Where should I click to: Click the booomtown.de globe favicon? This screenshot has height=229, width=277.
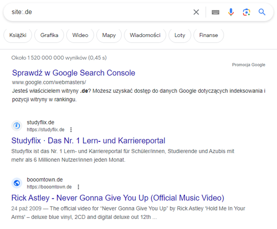click(17, 183)
